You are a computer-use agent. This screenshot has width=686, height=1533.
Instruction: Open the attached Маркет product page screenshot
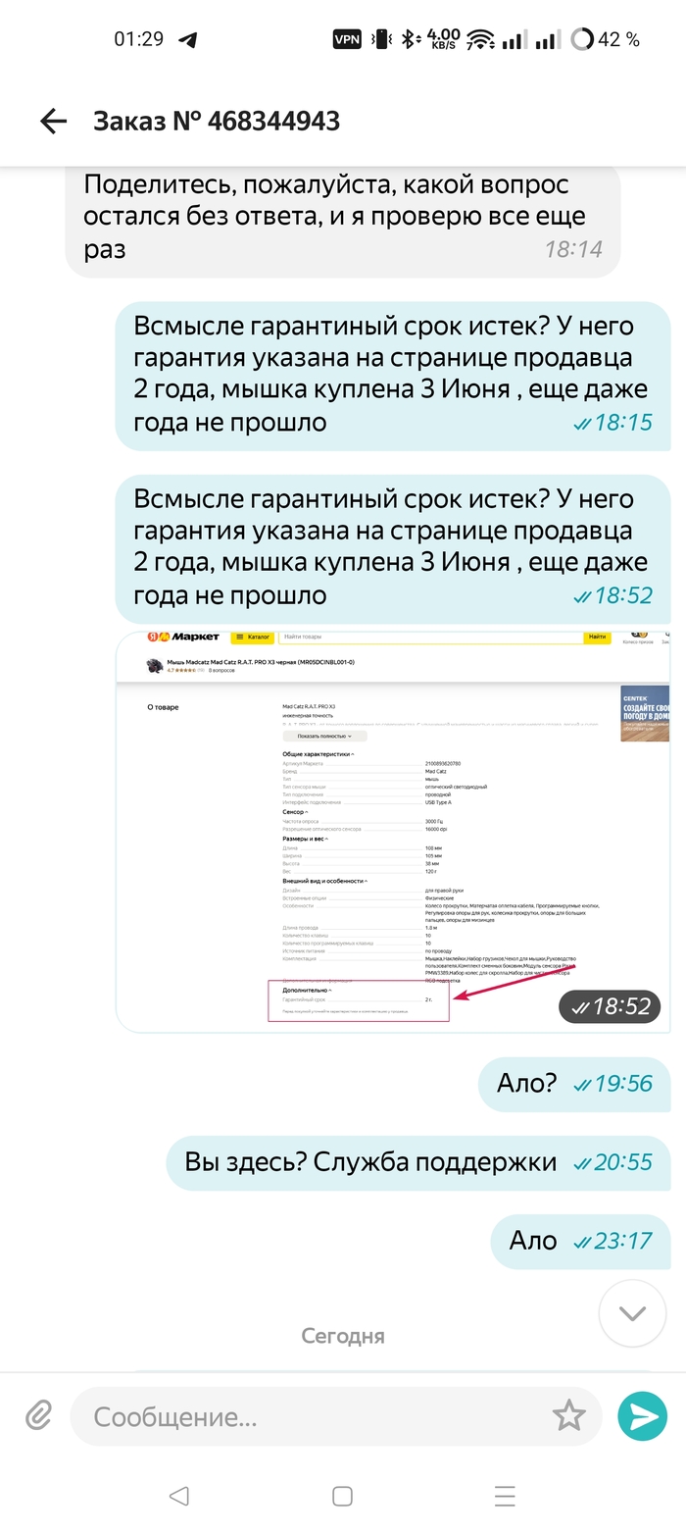coord(393,832)
